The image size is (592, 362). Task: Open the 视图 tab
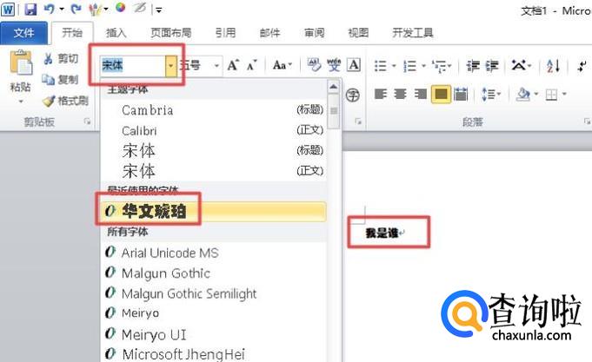(358, 33)
